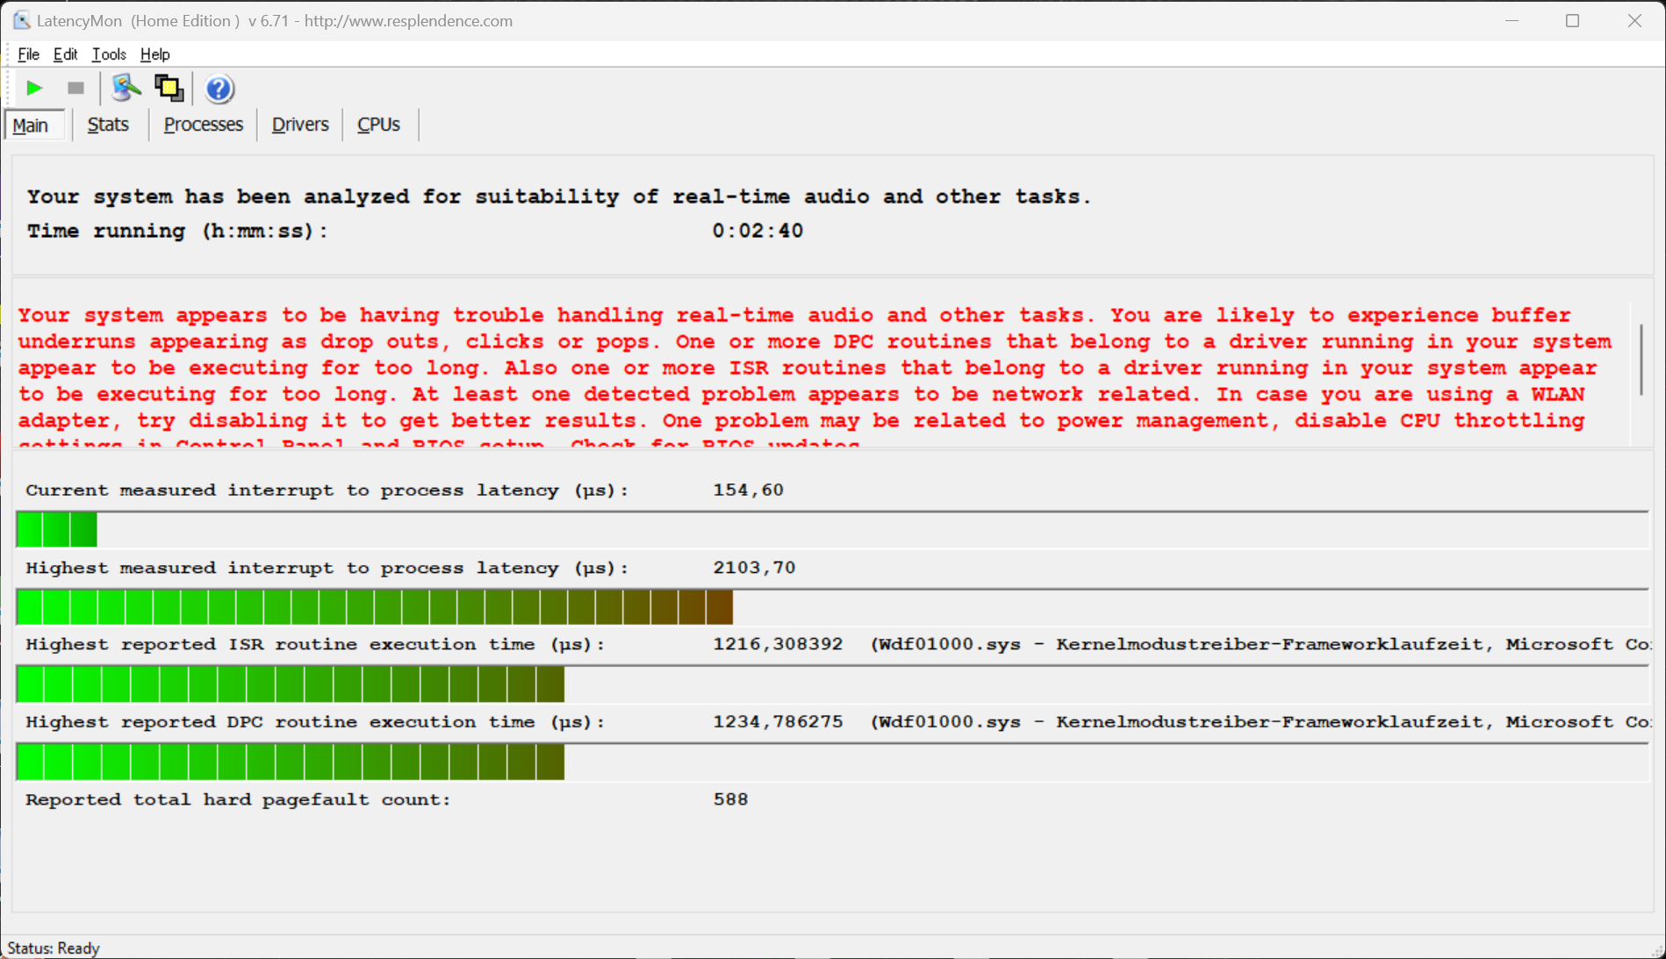
Task: Click the highest ISR routine execution time bar
Action: click(x=290, y=684)
